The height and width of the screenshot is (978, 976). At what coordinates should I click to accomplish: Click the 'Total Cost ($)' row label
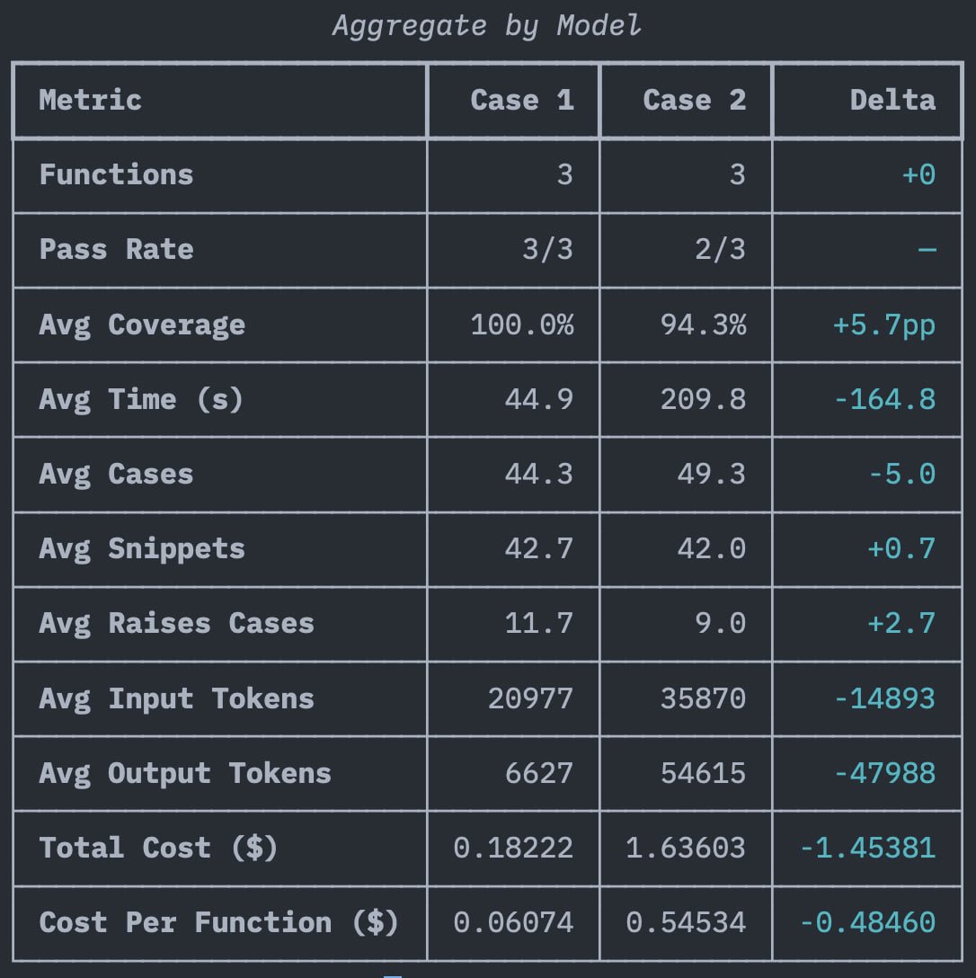click(x=158, y=849)
